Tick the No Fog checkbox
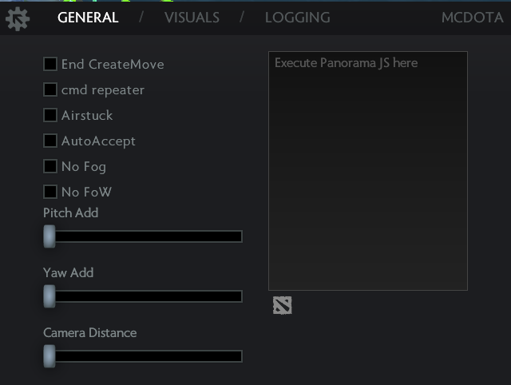The image size is (511, 385). click(50, 166)
